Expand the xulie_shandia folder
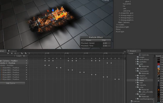The height and width of the screenshot is (103, 163). [x=138, y=92]
